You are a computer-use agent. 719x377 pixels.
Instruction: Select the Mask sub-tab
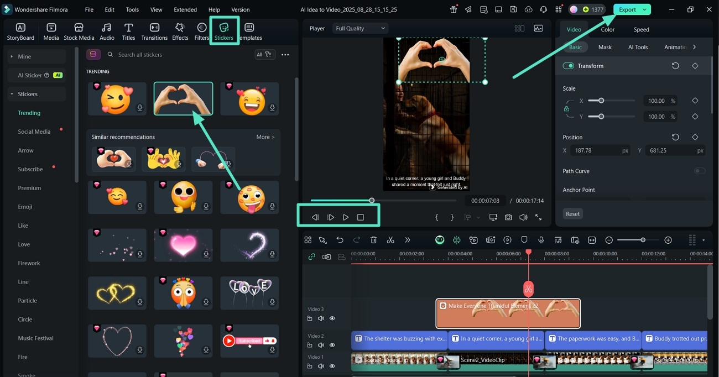[605, 47]
